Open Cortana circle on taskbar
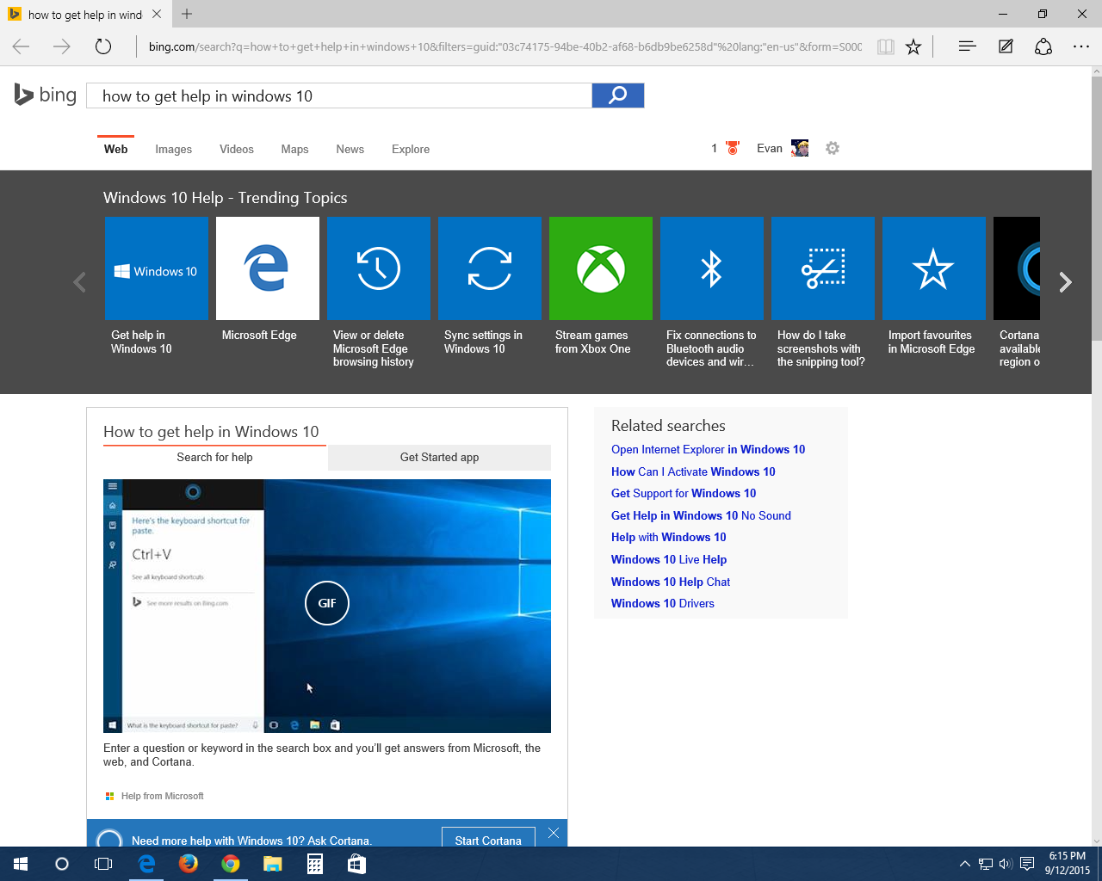 pyautogui.click(x=62, y=864)
